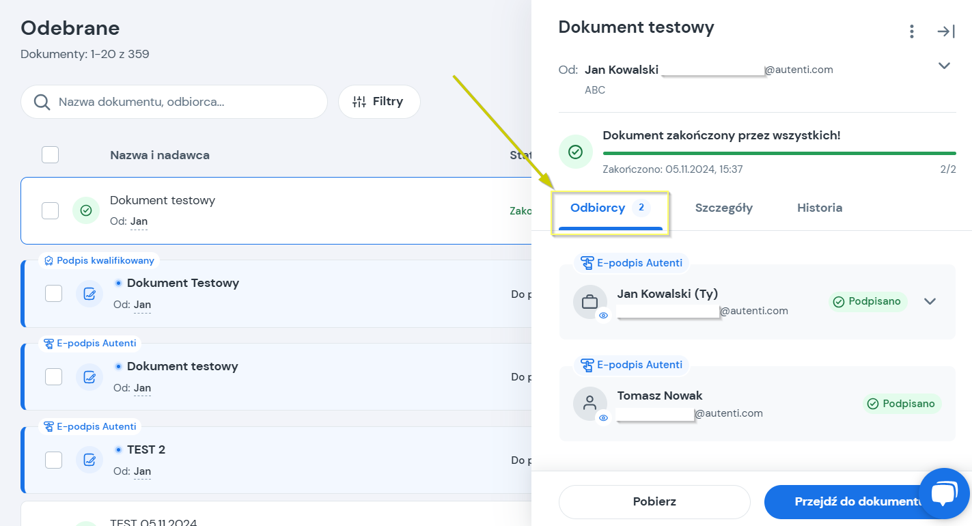Click the Dokumenty: 1-20 z 359 count text
This screenshot has height=526, width=972.
pos(85,54)
